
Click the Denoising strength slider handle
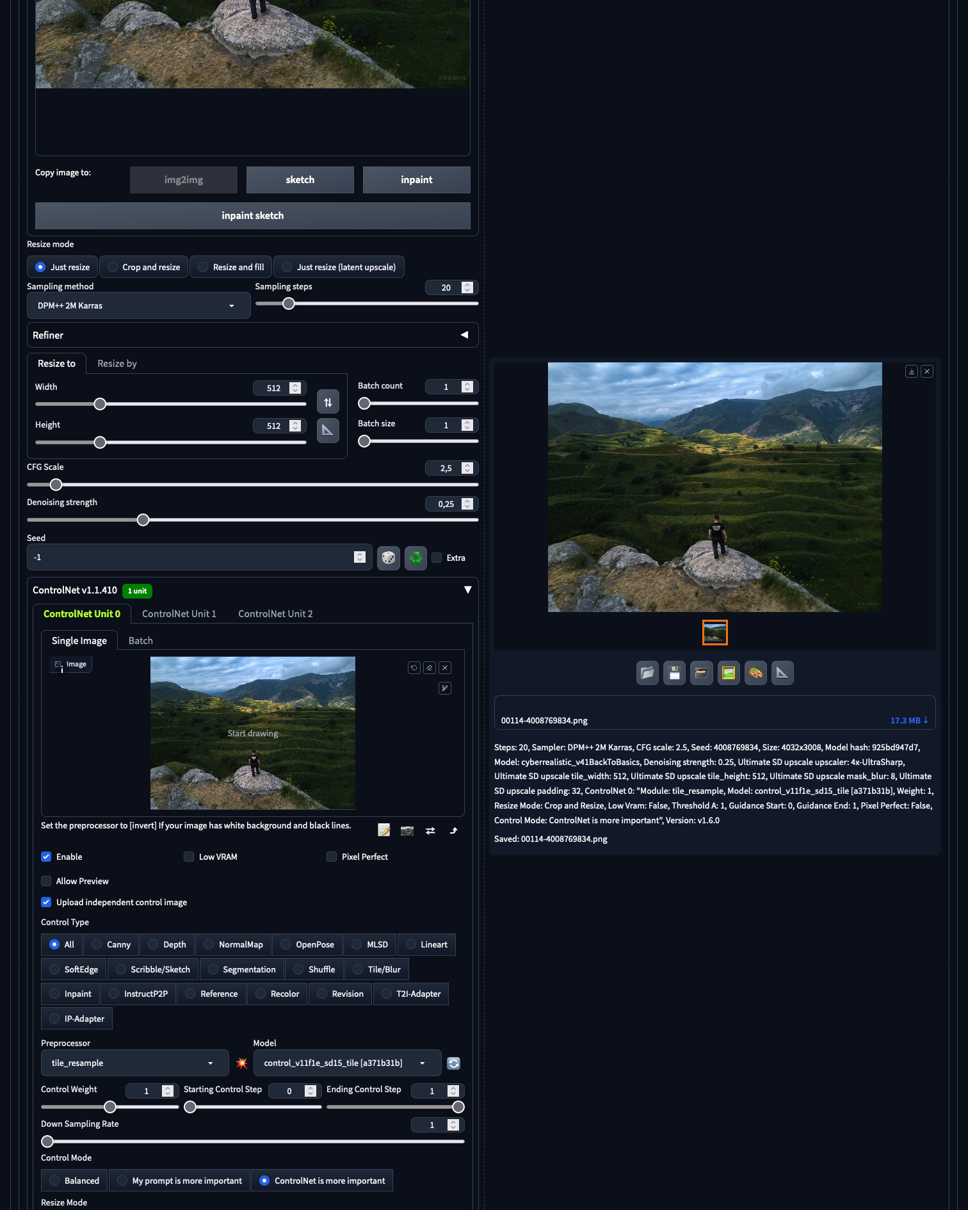point(143,520)
